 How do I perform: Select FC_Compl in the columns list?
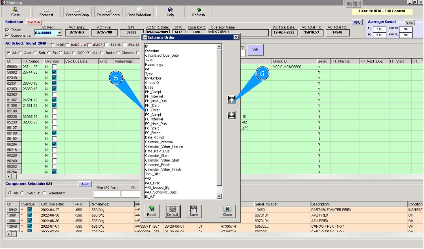[153, 115]
